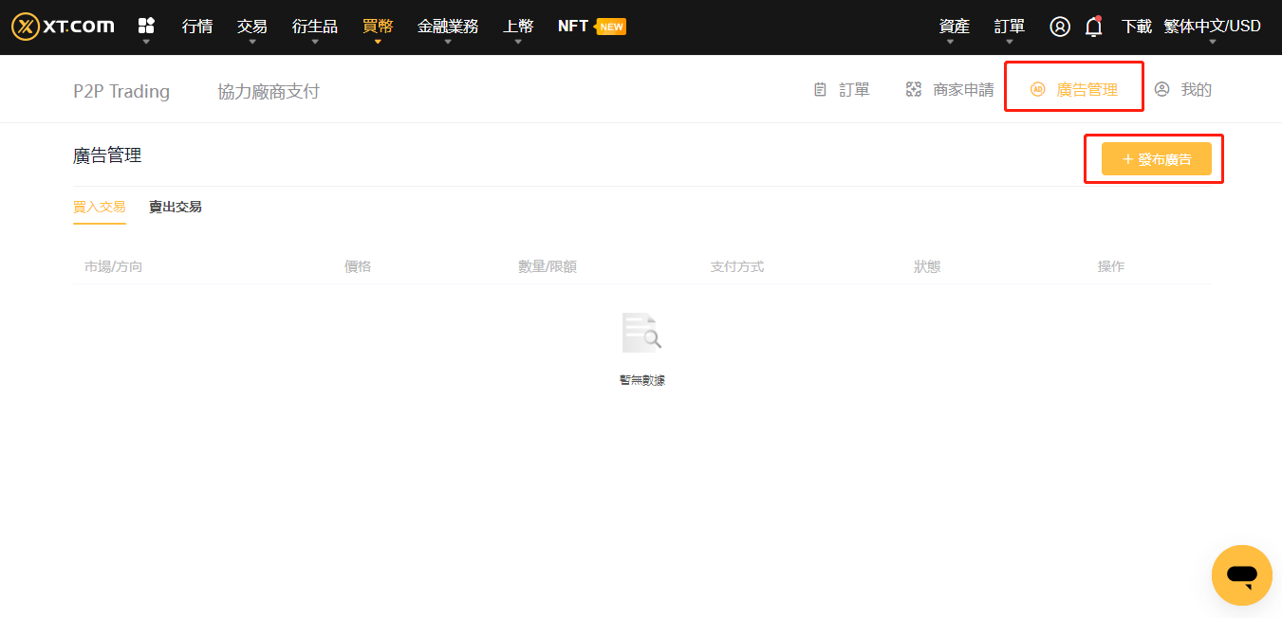Expand the 金融業務 finance dropdown

[448, 27]
